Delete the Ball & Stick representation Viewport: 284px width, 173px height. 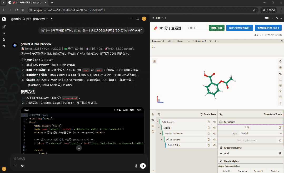coord(209,145)
